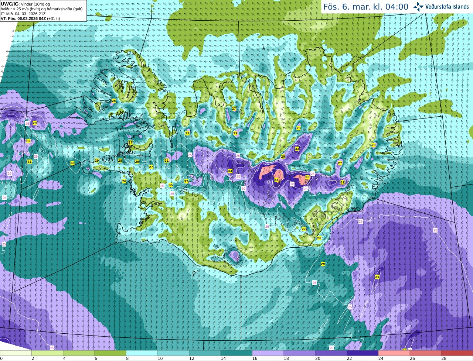Pick the 18–20 m/s legend swatch
Image resolution: width=473 pixels, height=361 pixels.
tap(300, 353)
